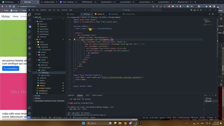Open jsonplaceholder photos URL in code

(121, 77)
